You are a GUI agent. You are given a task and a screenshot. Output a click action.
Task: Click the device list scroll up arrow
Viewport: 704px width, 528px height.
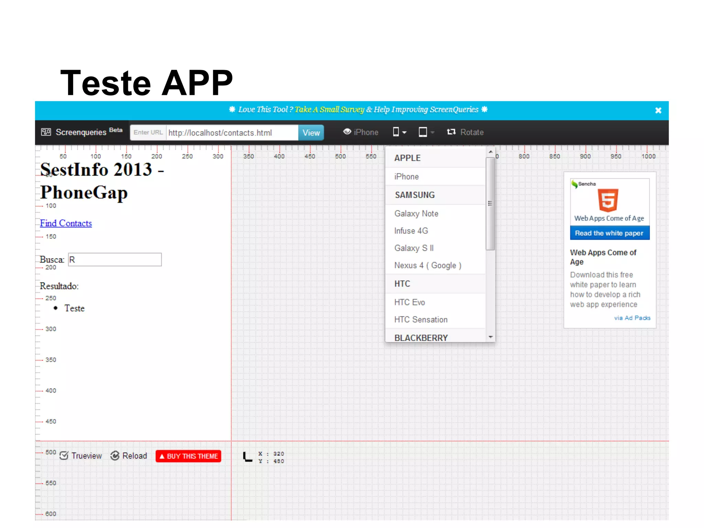point(491,152)
